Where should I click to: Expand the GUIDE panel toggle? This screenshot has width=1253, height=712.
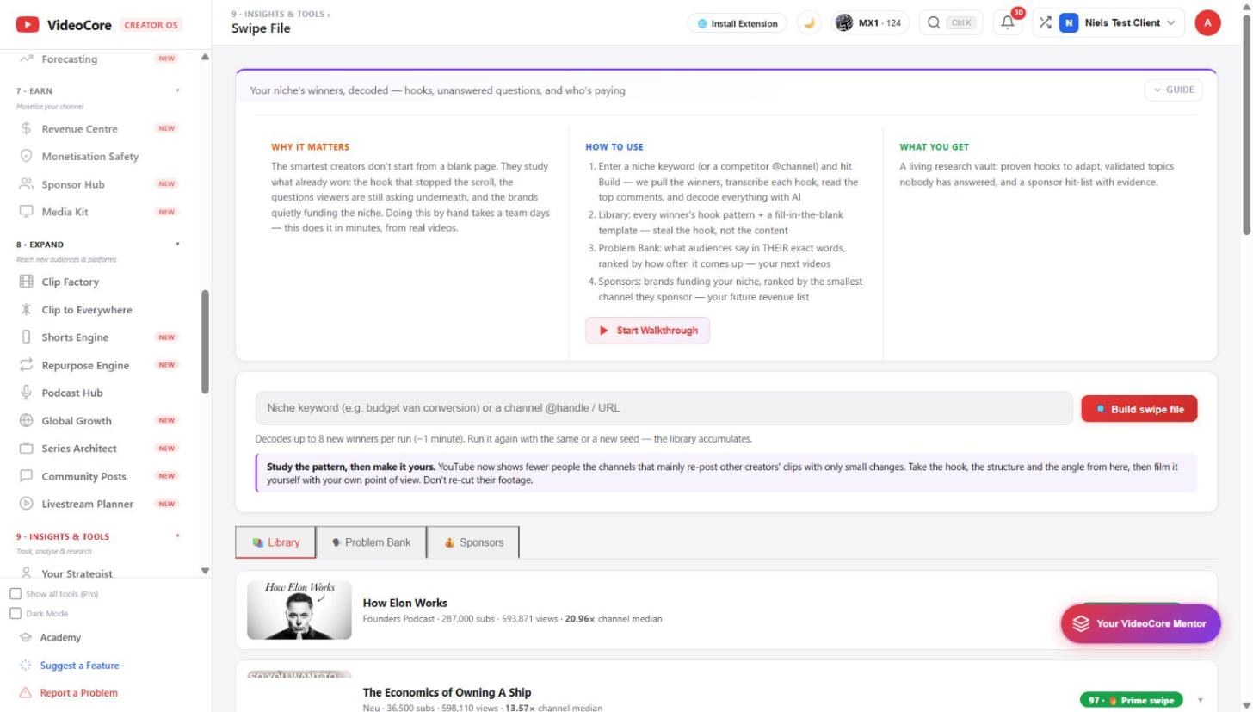point(1173,90)
